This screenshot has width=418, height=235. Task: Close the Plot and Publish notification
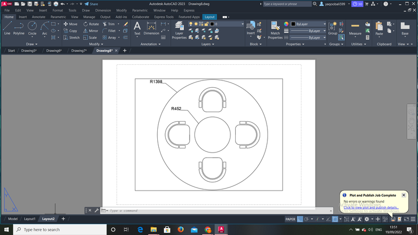(403, 195)
